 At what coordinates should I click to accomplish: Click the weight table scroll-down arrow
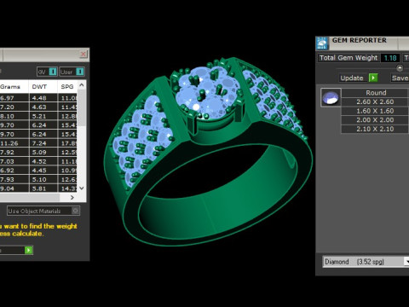click(x=82, y=188)
